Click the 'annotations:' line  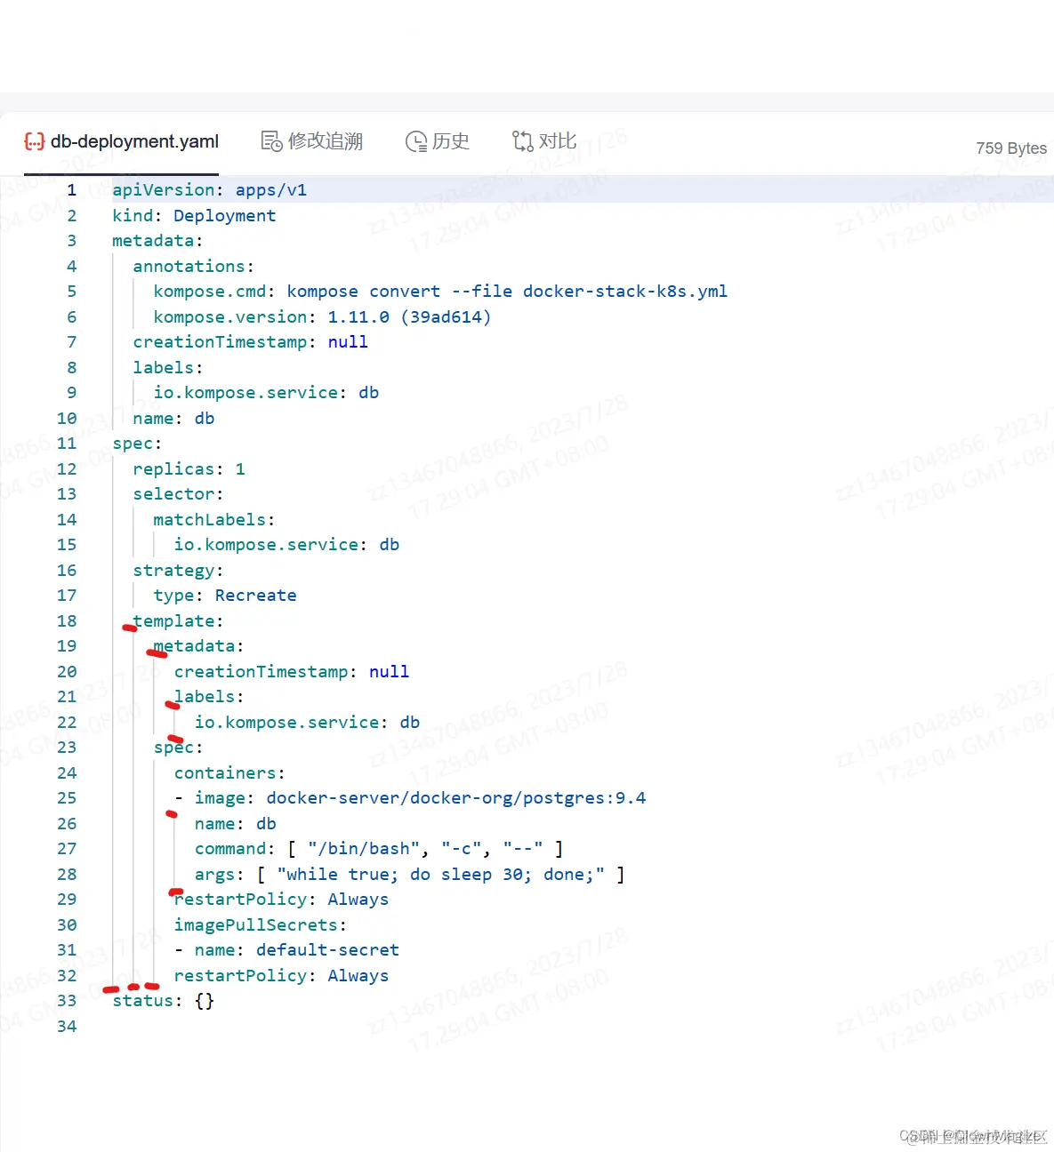pyautogui.click(x=193, y=267)
